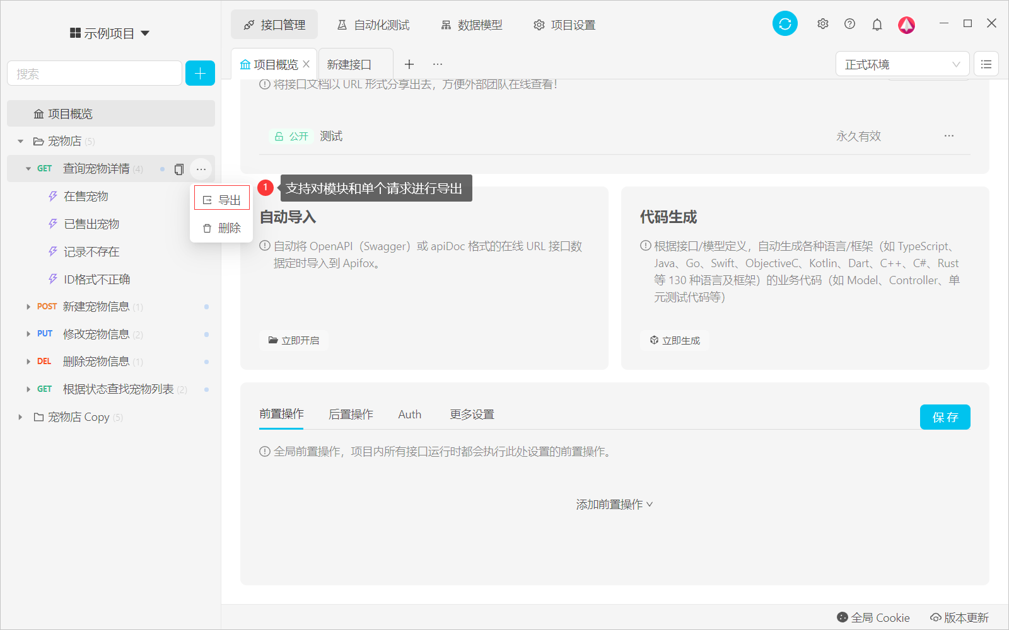This screenshot has height=630, width=1009.
Task: Open 添加前置操作 dropdown
Action: tap(614, 504)
